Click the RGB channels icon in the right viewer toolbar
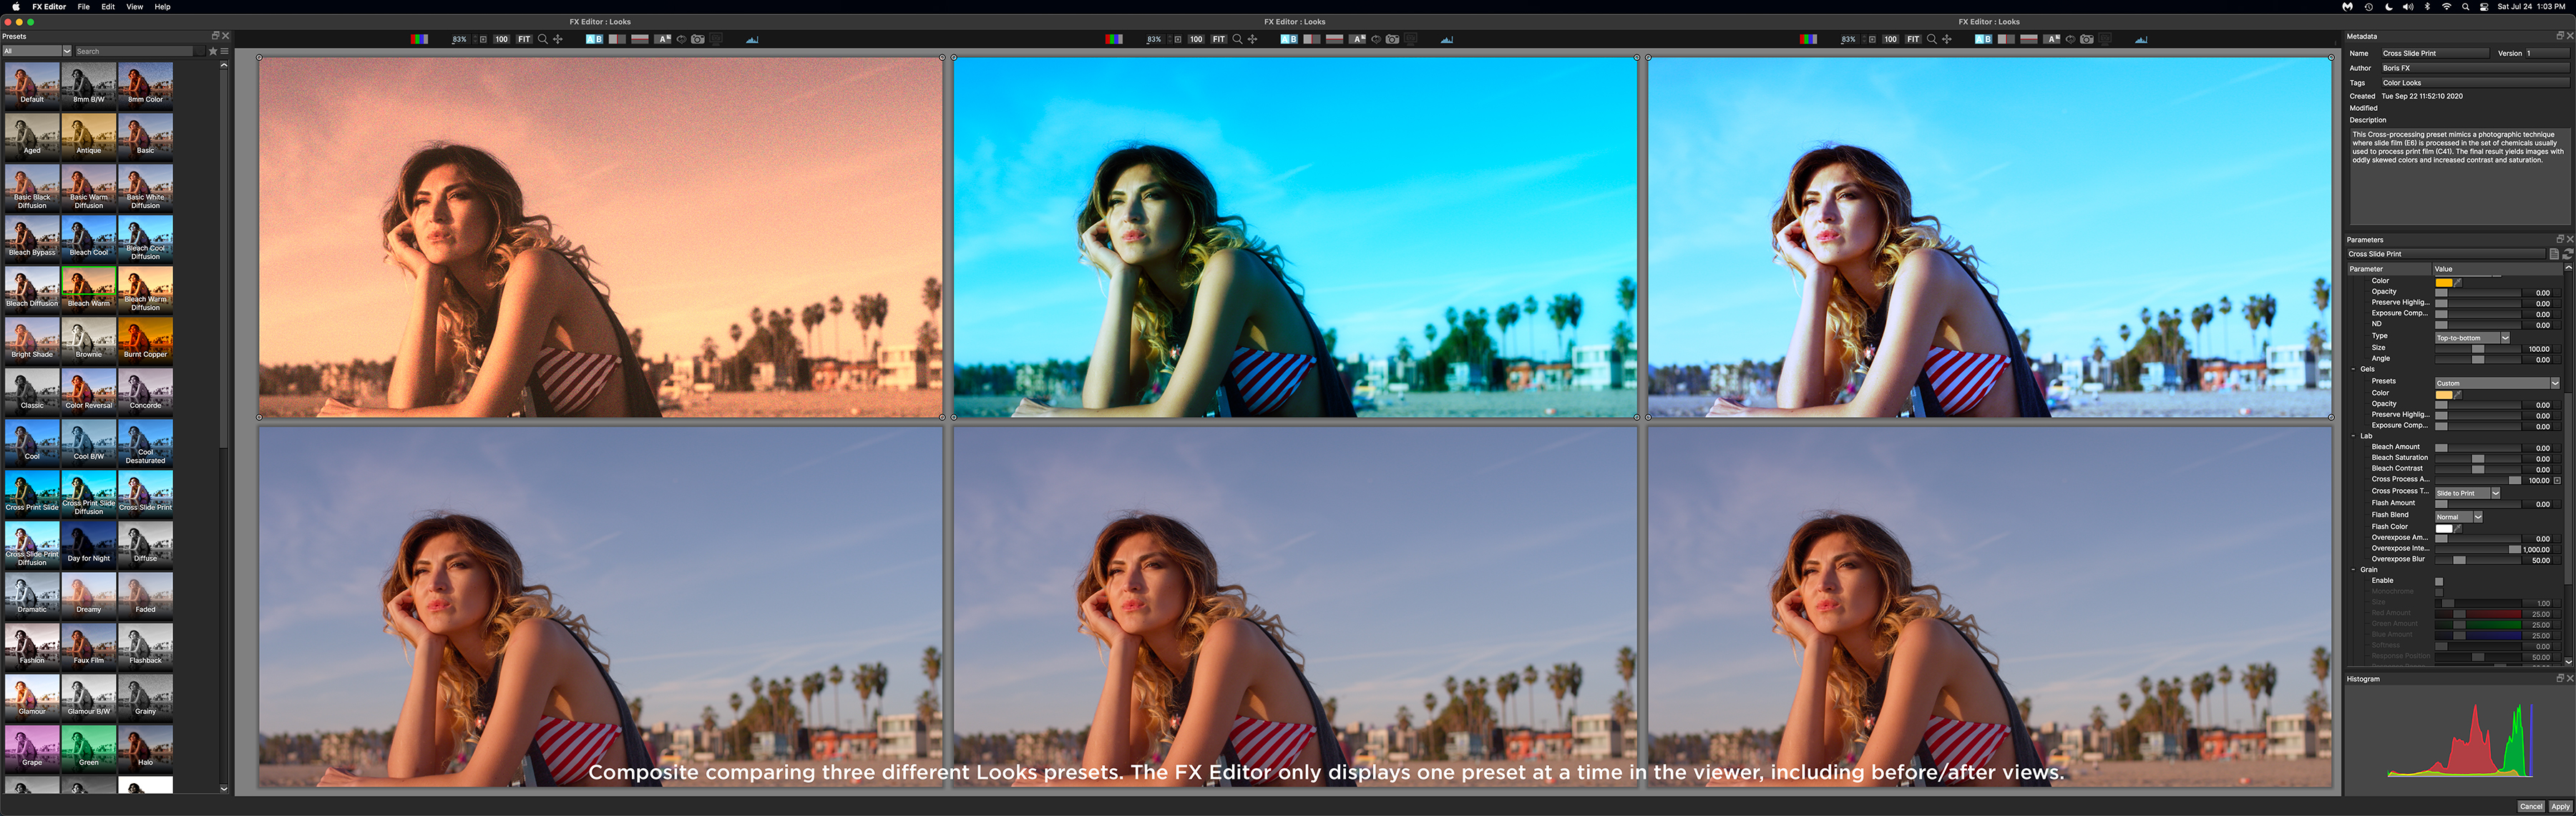This screenshot has height=816, width=2576. (1808, 39)
